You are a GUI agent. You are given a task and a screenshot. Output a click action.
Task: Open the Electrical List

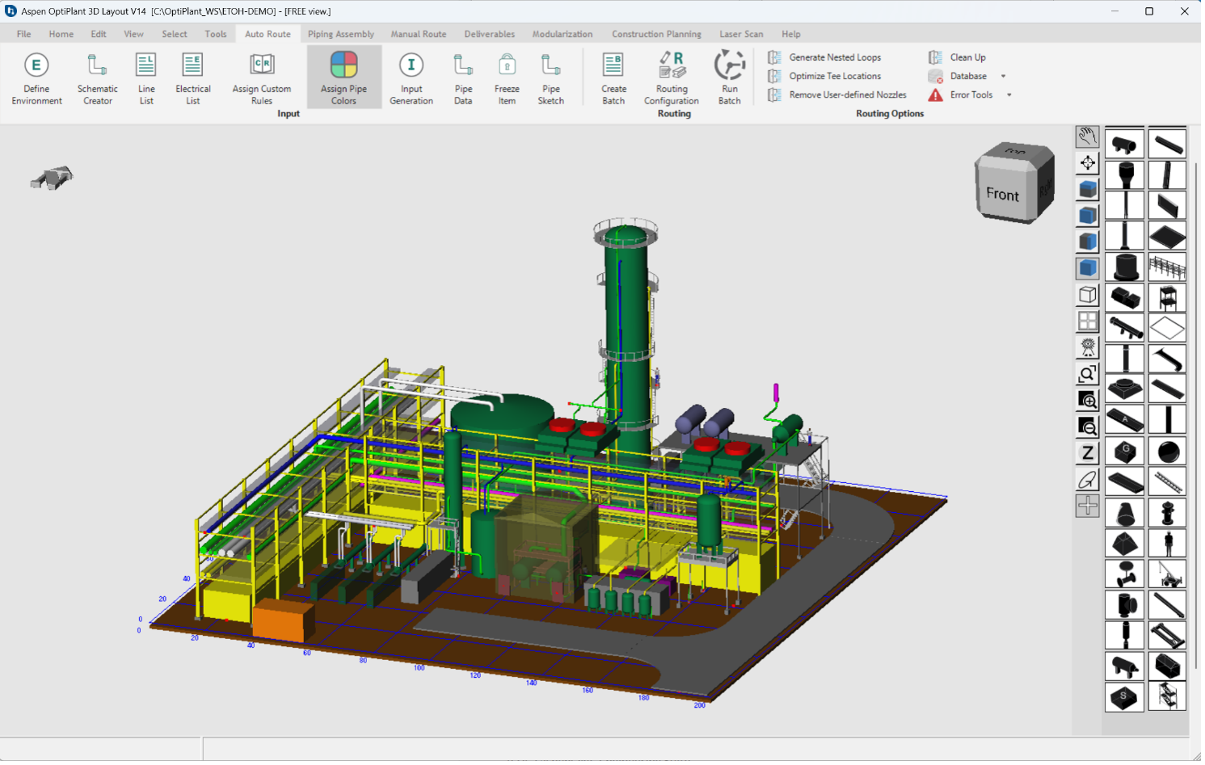tap(192, 78)
